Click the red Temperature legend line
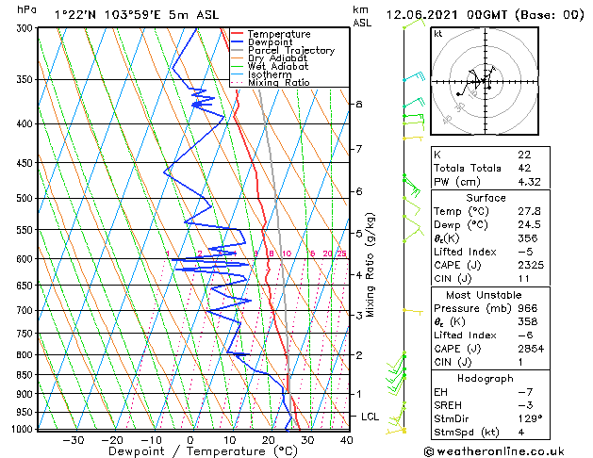This screenshot has width=593, height=458. point(238,34)
